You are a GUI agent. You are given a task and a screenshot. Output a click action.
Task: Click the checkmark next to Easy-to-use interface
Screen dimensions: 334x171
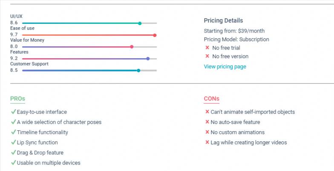coord(13,112)
